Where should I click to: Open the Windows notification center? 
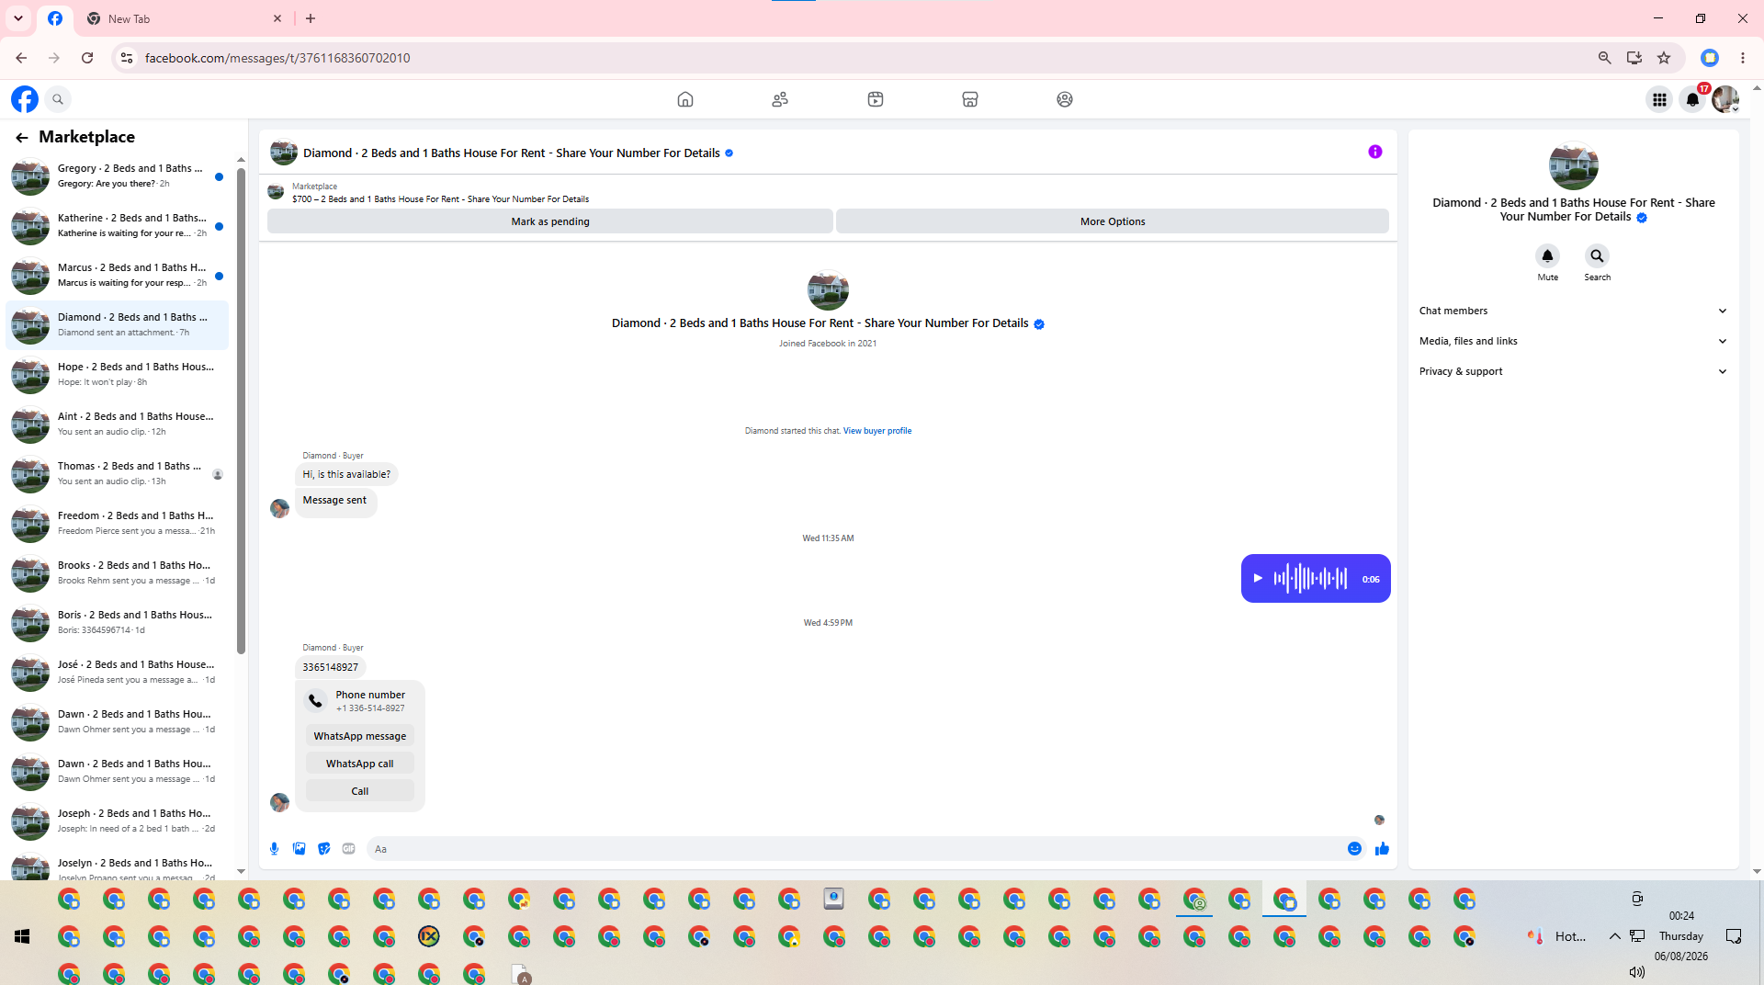[1734, 936]
